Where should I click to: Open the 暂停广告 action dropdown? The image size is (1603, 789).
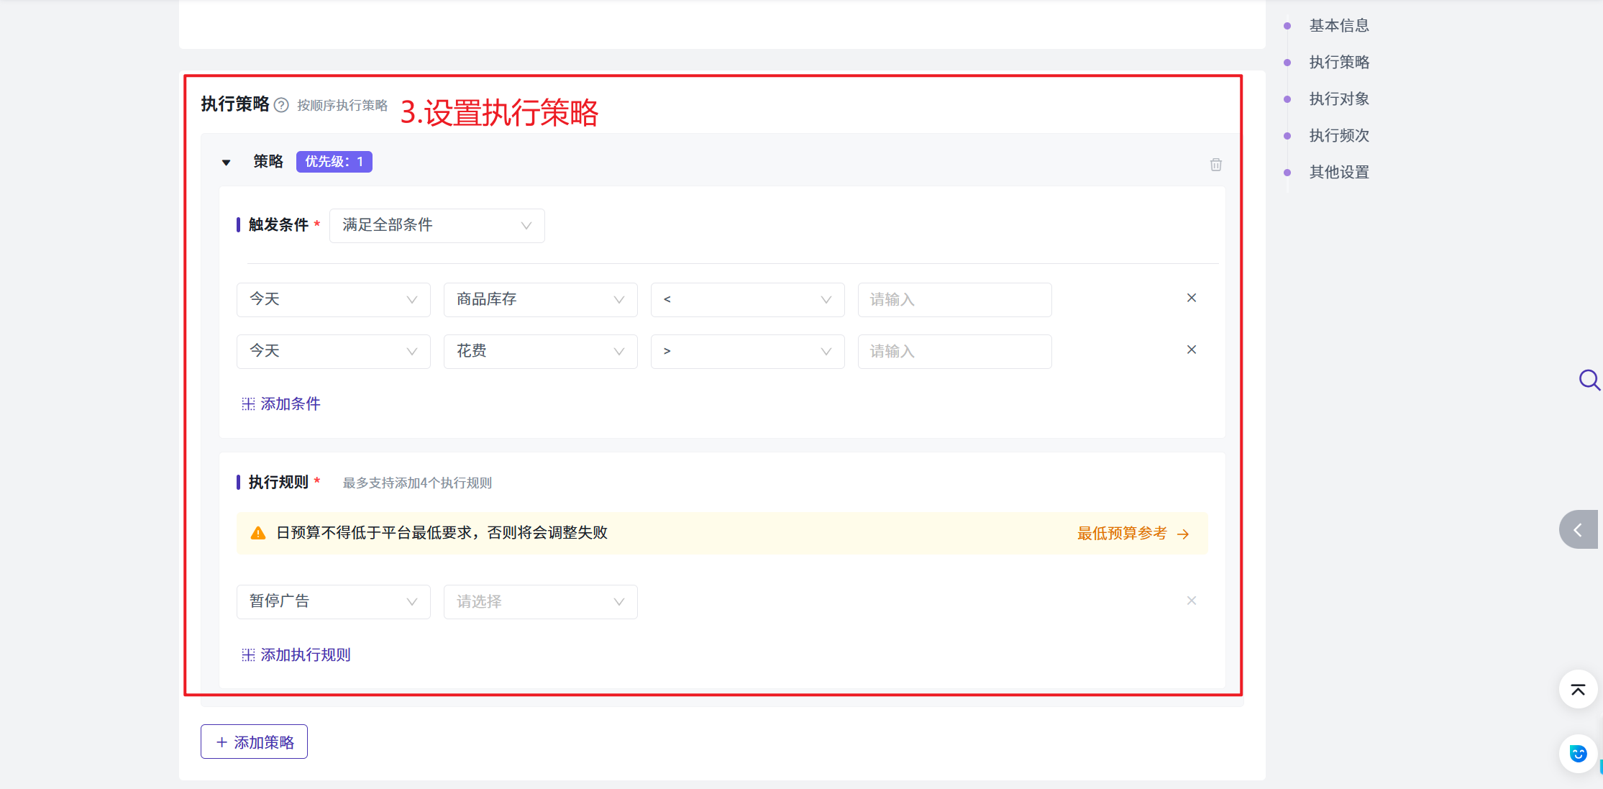coord(333,602)
